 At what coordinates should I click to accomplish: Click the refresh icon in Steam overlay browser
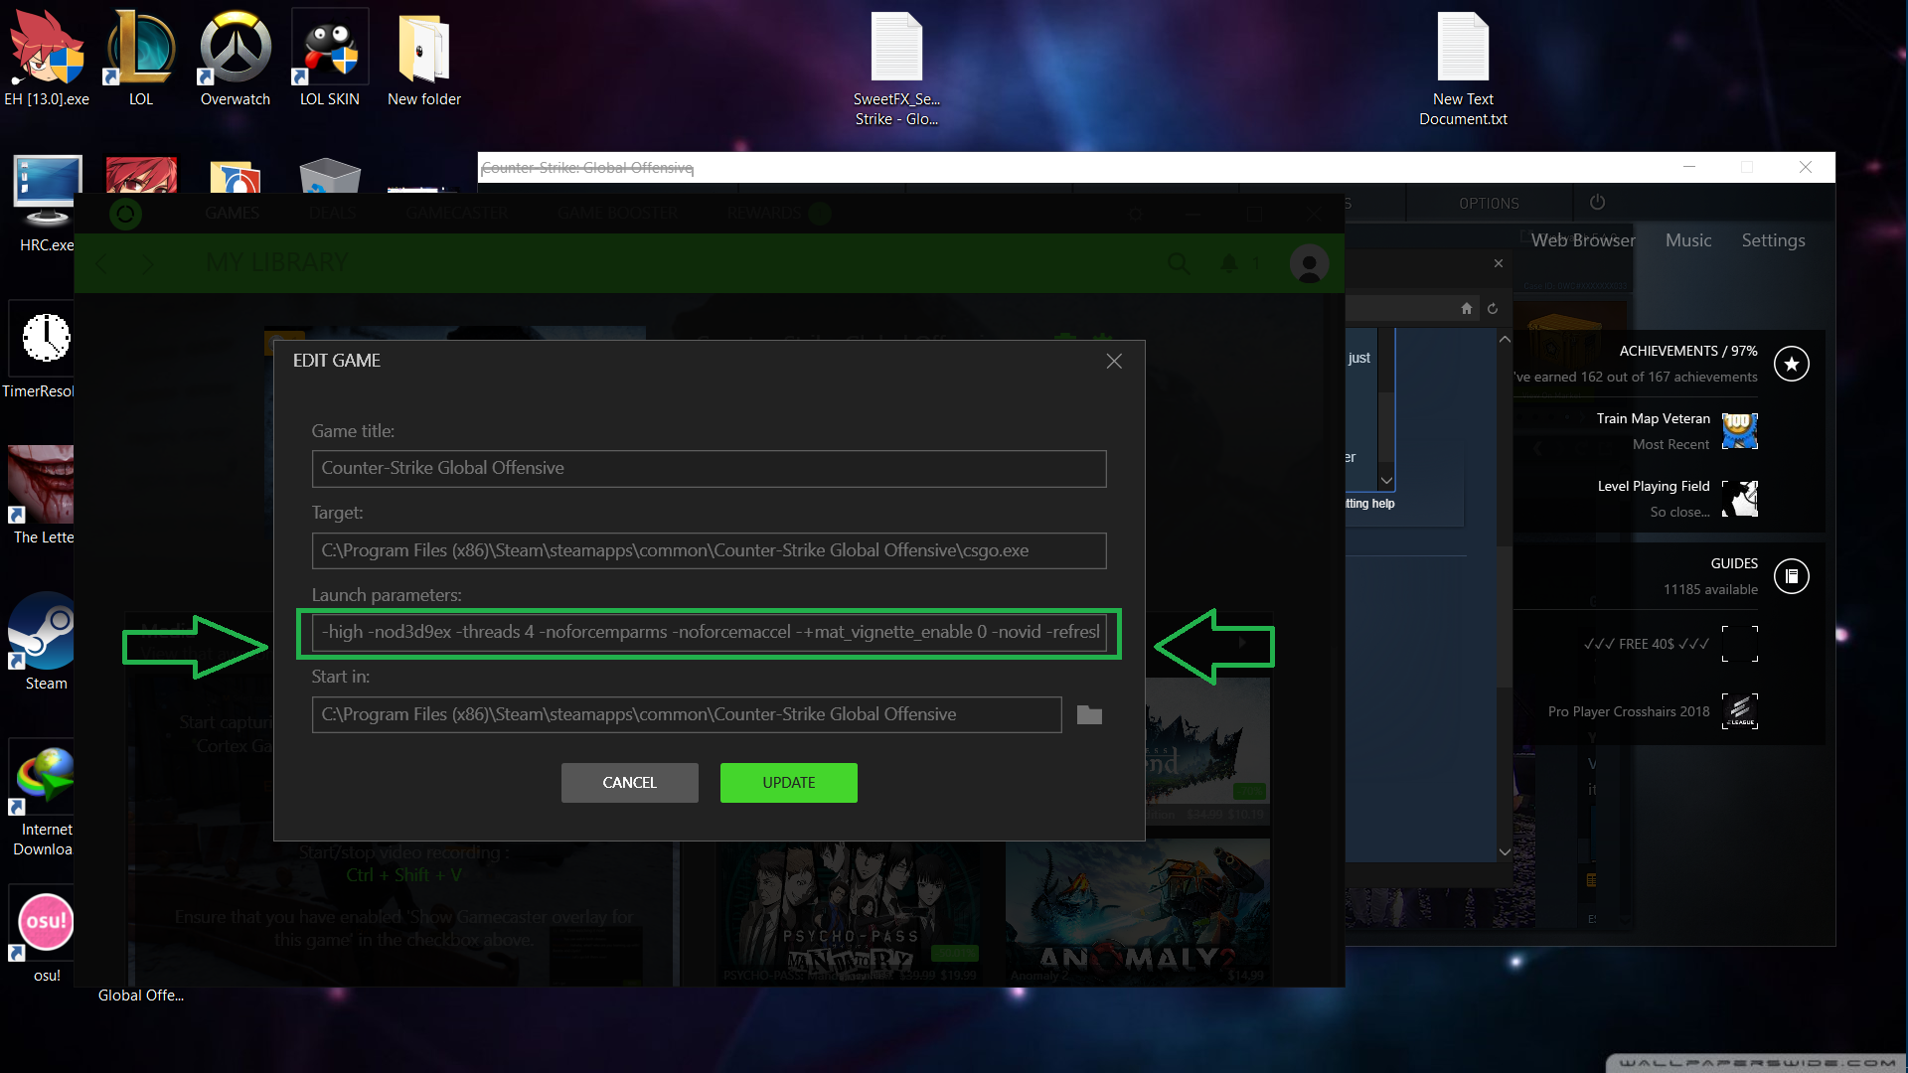coord(1492,309)
